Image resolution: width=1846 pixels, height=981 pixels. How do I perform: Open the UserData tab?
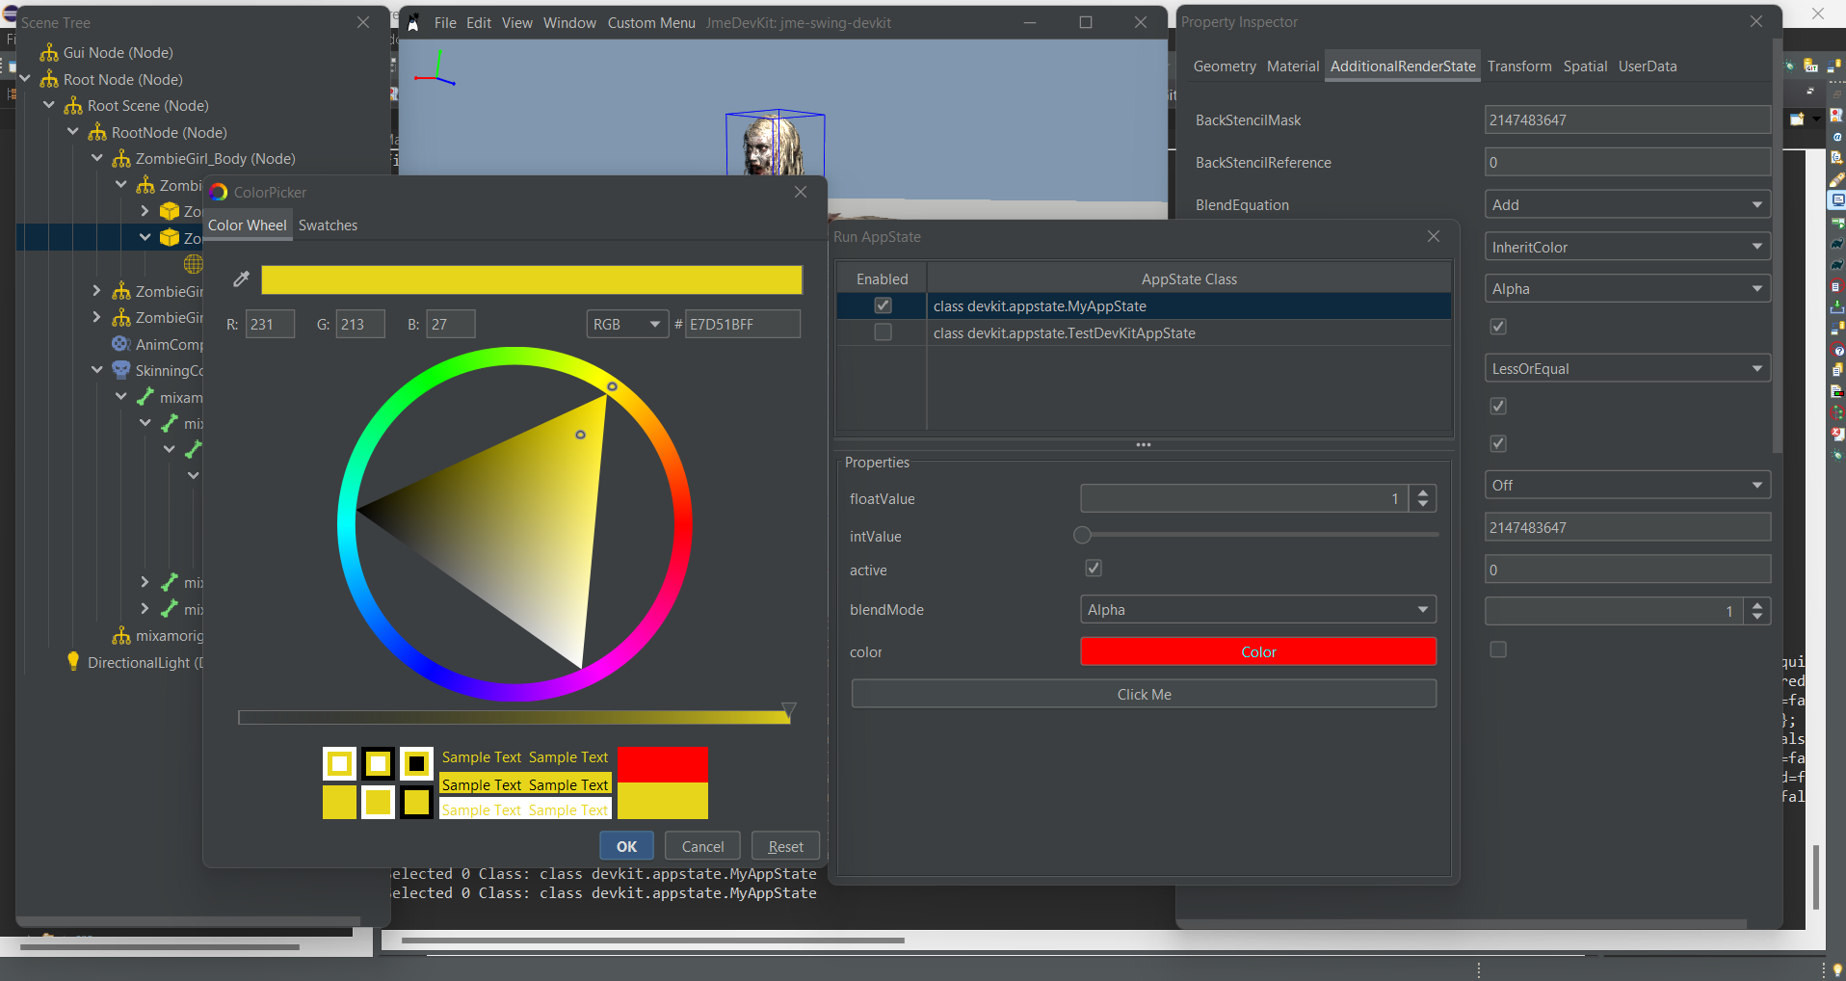(1648, 66)
